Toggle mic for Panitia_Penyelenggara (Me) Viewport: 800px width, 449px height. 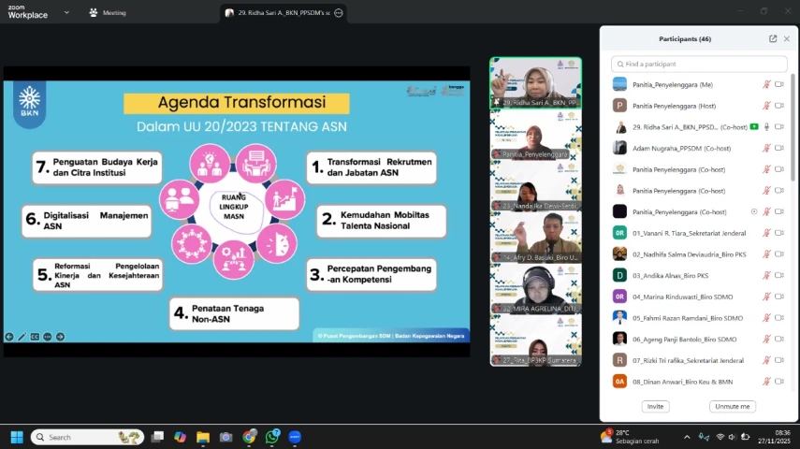(x=766, y=85)
